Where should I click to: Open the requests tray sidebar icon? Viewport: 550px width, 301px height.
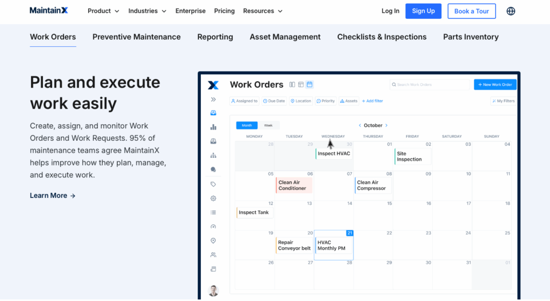click(213, 141)
